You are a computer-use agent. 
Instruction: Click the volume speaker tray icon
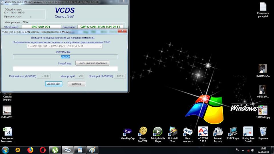253,150
